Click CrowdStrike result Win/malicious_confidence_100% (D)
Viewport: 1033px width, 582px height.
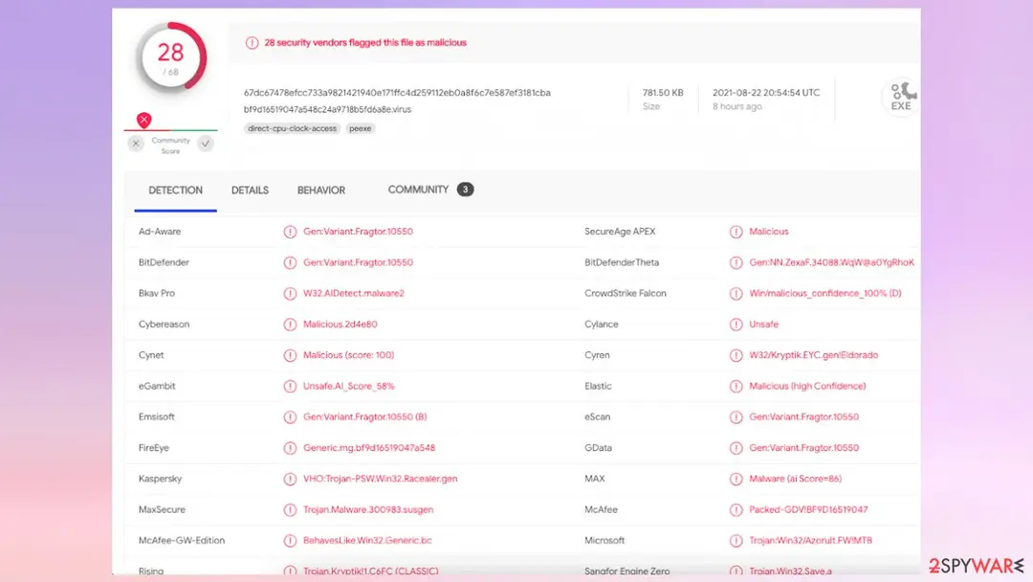824,293
